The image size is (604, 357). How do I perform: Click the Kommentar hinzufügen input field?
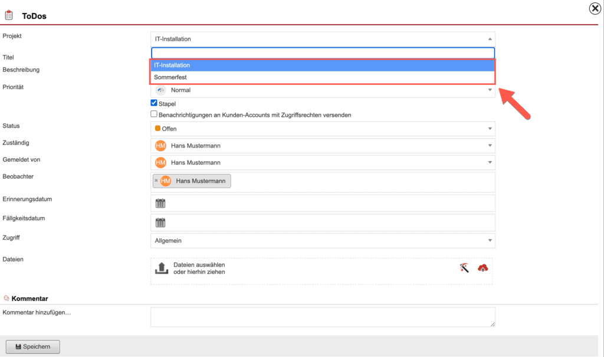(322, 317)
